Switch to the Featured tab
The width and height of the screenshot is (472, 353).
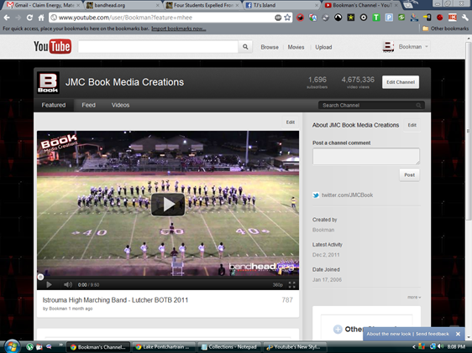(54, 105)
